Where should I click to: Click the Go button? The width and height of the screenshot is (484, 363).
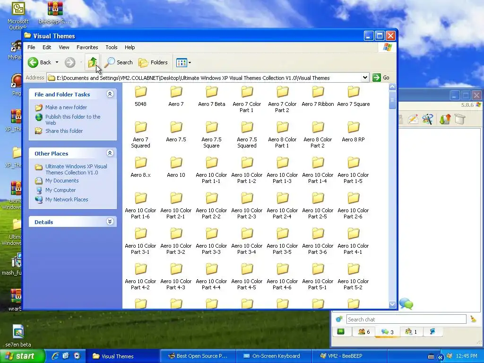tap(381, 78)
